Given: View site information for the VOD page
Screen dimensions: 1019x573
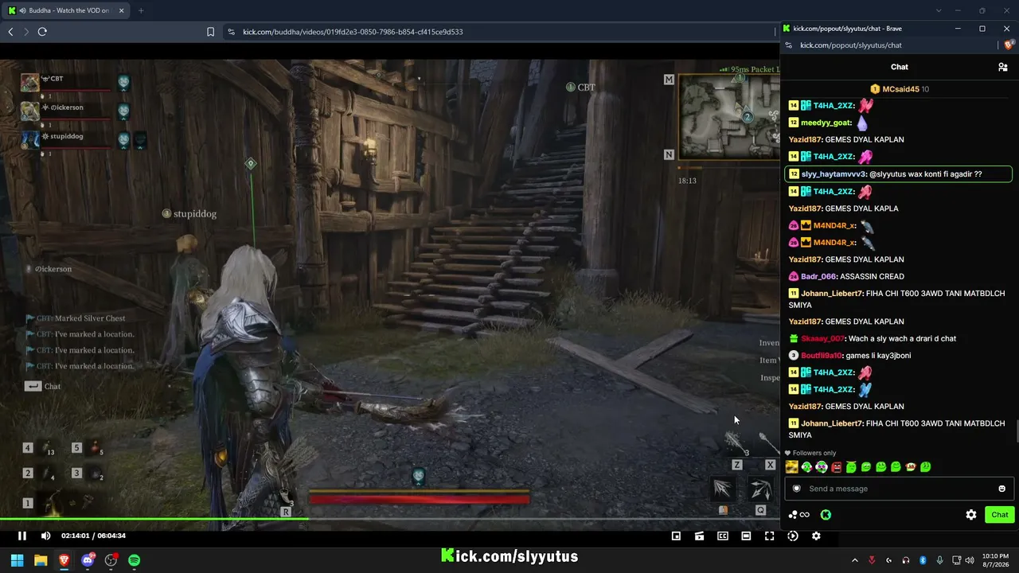Looking at the screenshot, I should point(231,32).
